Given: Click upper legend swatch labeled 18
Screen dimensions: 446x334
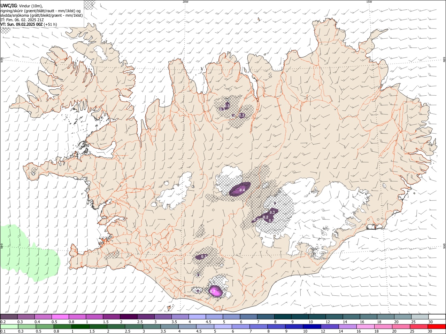Looking at the screenshot, I should [385, 317].
